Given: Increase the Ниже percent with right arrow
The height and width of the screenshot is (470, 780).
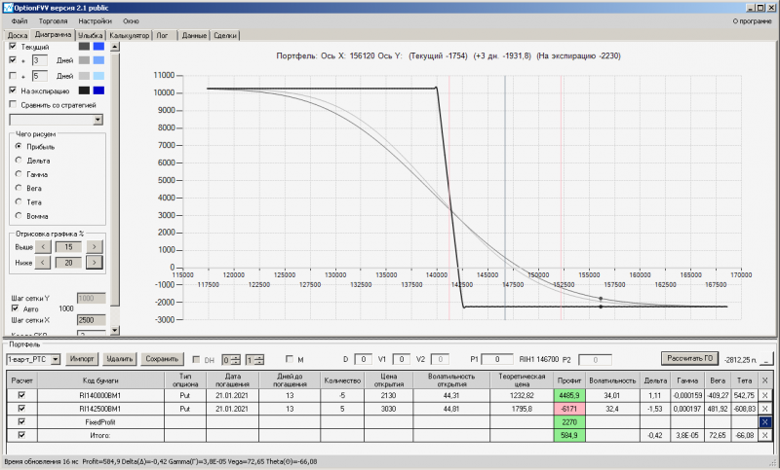Looking at the screenshot, I should [x=94, y=263].
